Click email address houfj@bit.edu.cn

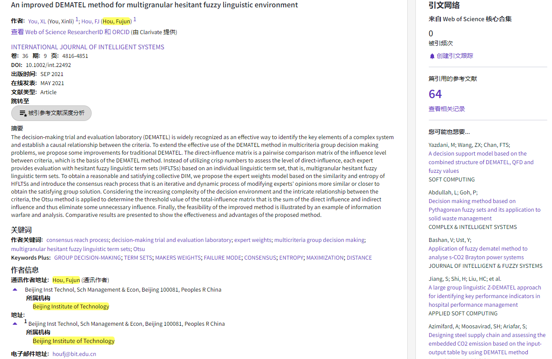tap(74, 354)
